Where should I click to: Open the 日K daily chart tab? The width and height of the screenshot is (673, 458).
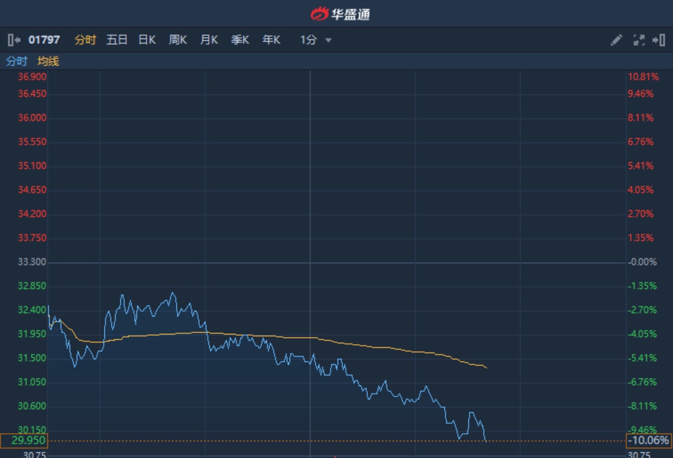(x=147, y=40)
